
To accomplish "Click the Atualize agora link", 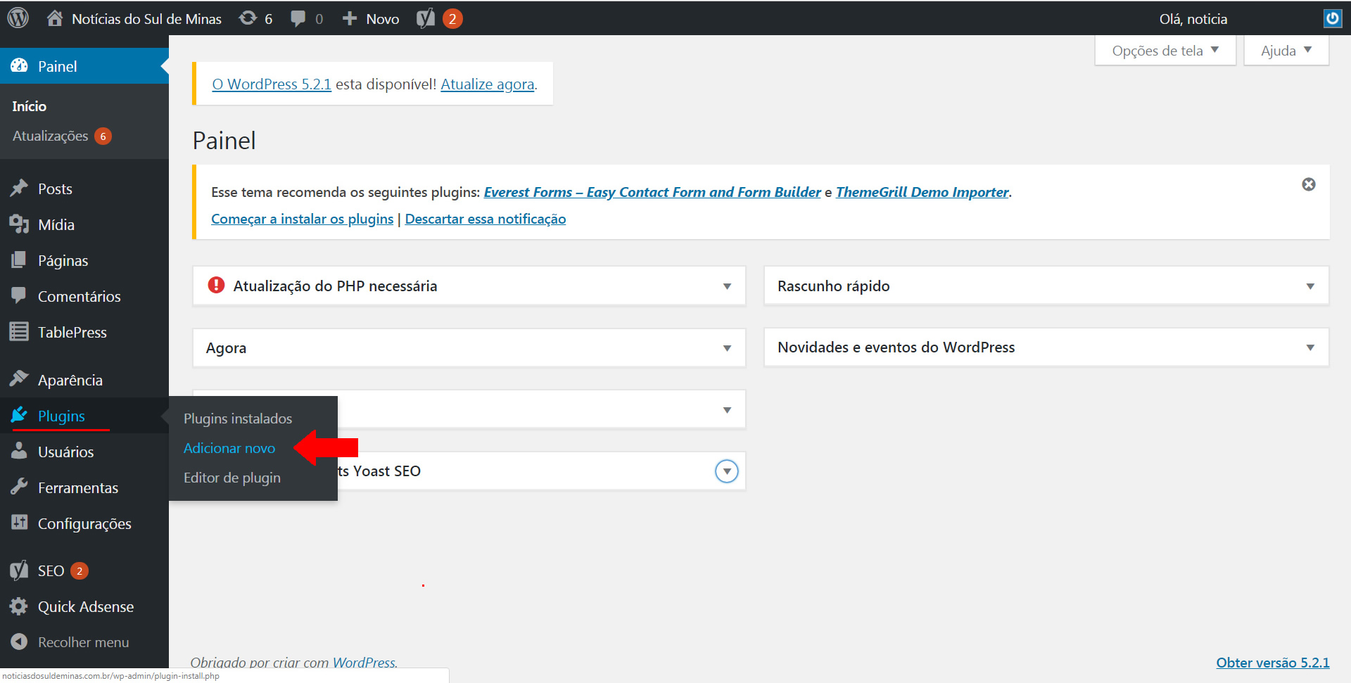I will [488, 84].
